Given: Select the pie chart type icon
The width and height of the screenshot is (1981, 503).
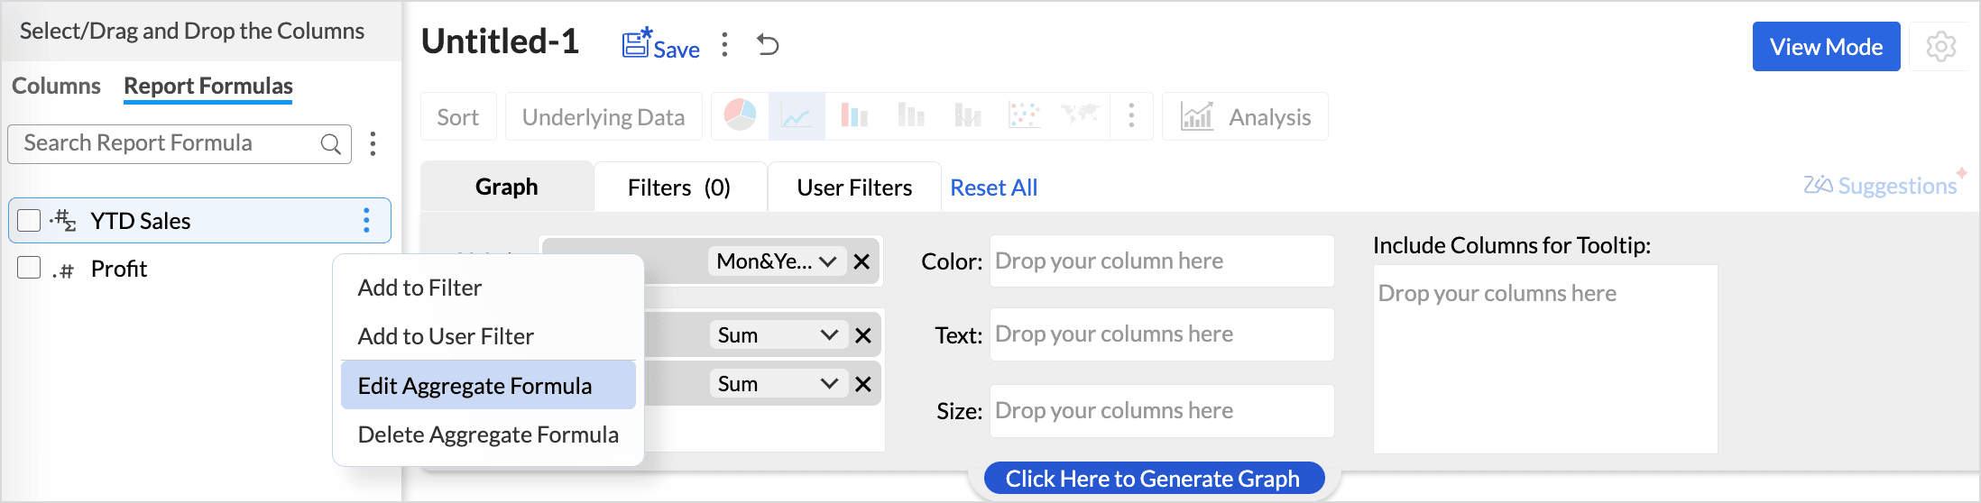Looking at the screenshot, I should click(740, 116).
